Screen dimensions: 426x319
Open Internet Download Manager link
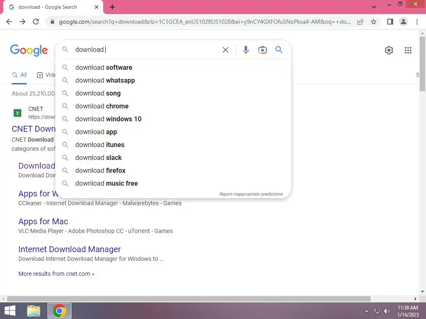point(69,249)
